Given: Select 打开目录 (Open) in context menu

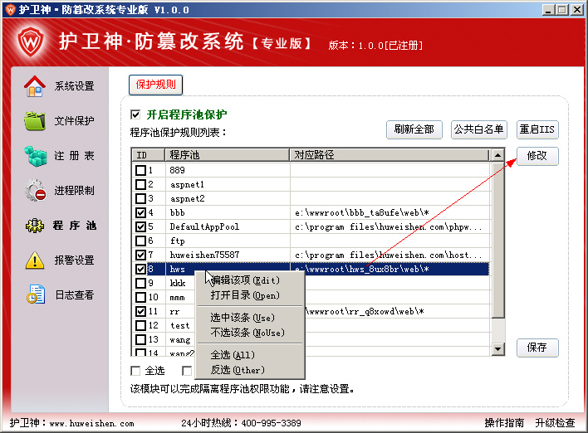Looking at the screenshot, I should 245,295.
